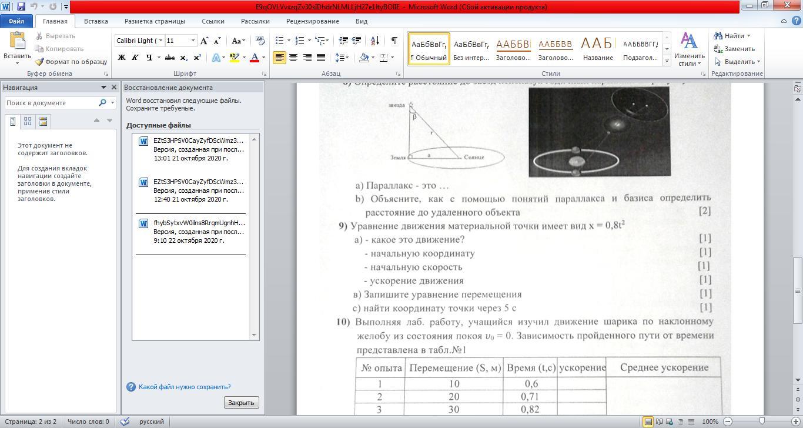Expand the font size dropdown
The image size is (803, 428).
pos(192,41)
